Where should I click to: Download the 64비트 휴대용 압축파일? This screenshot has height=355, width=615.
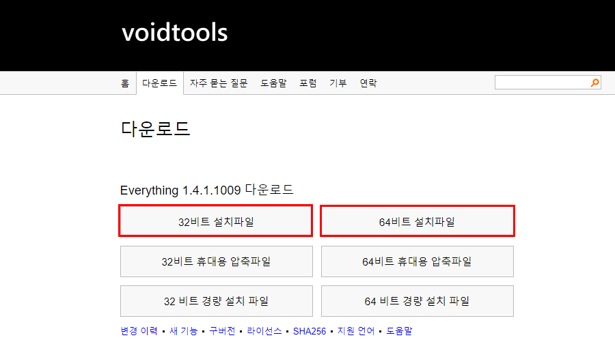(418, 261)
